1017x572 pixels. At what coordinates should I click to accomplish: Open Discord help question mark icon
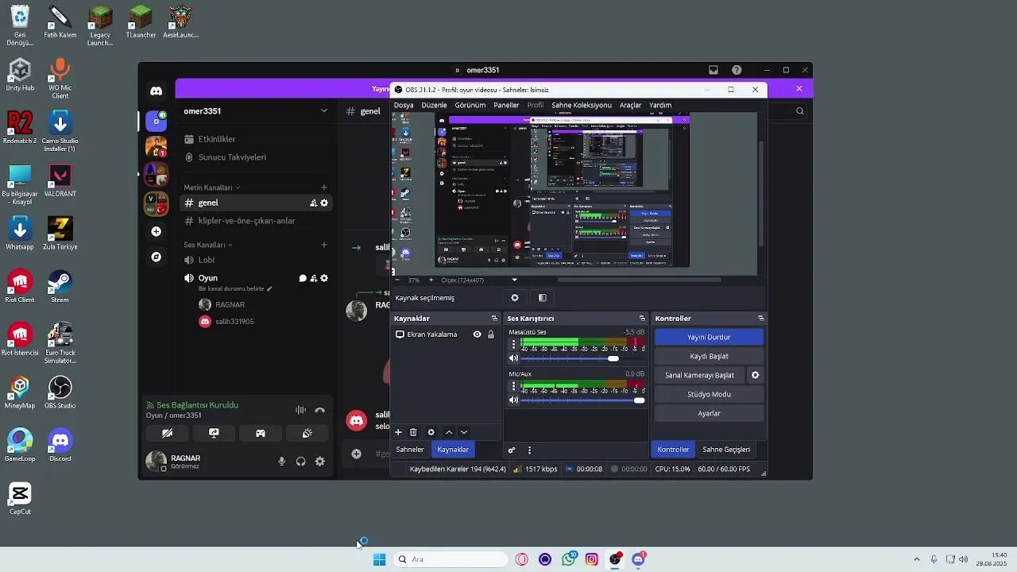pos(737,70)
